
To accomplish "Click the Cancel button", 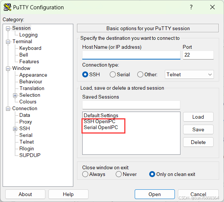I will point(198,194).
